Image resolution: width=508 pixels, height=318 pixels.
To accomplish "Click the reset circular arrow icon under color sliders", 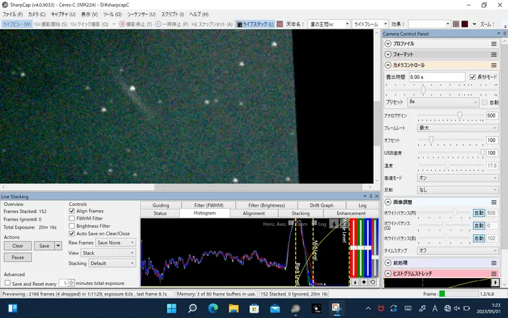I will click(x=373, y=282).
